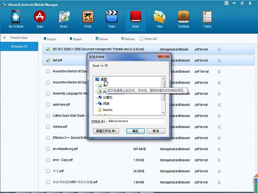Viewport: 258px width, 193px height.
Task: Click trash icon for 495个C语言问题.pdf row
Action: click(219, 182)
